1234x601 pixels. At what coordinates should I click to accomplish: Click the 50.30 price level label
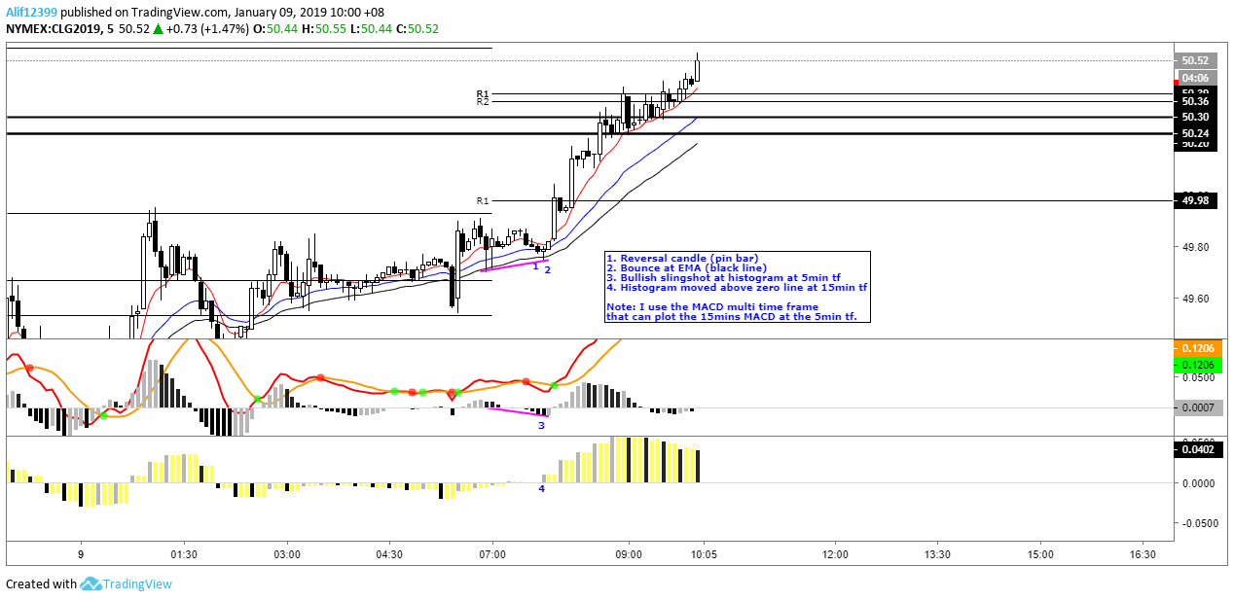click(x=1195, y=117)
